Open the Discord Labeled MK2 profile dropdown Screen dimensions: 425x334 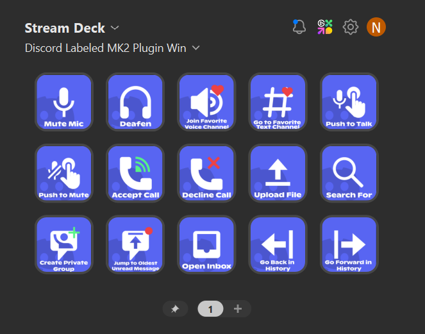point(112,48)
